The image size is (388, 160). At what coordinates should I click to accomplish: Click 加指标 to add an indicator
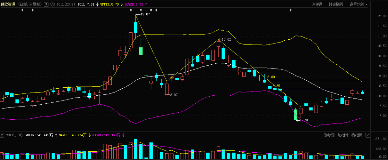coord(343,135)
